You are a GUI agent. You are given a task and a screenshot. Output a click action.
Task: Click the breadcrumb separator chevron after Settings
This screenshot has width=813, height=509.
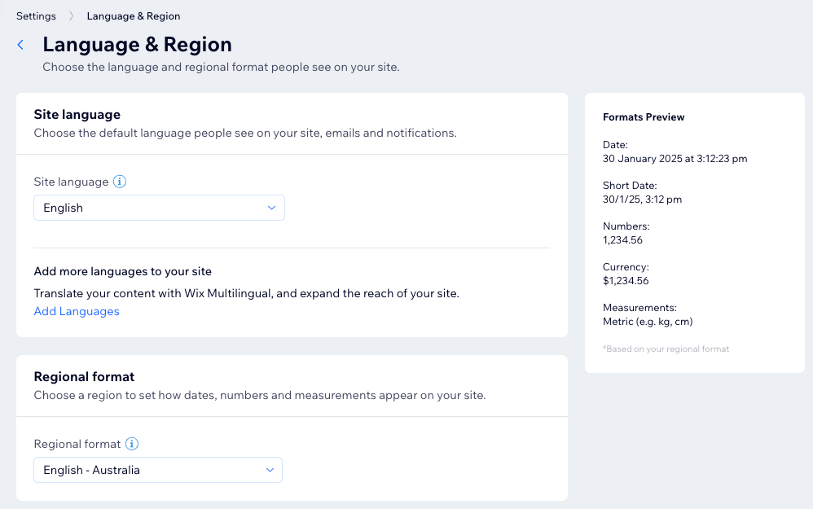coord(72,16)
